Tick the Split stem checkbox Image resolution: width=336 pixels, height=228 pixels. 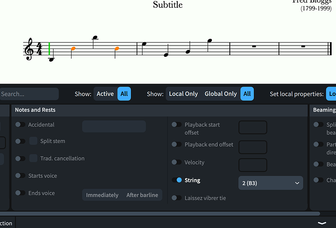click(34, 141)
